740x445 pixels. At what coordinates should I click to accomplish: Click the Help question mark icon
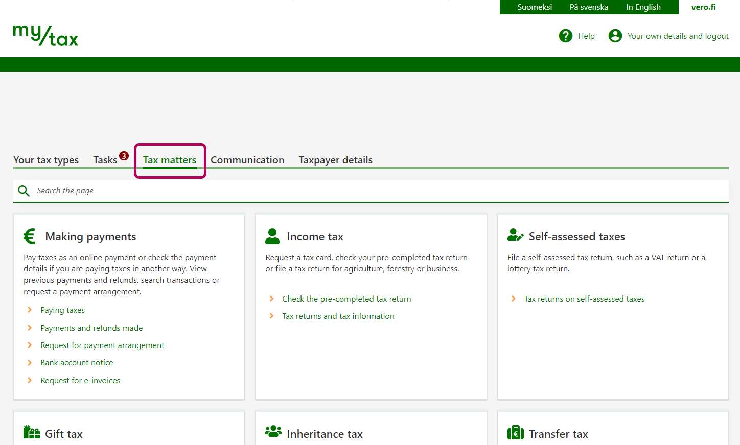coord(566,36)
